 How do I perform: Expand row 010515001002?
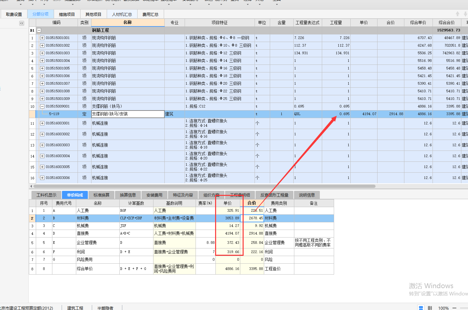coord(42,45)
